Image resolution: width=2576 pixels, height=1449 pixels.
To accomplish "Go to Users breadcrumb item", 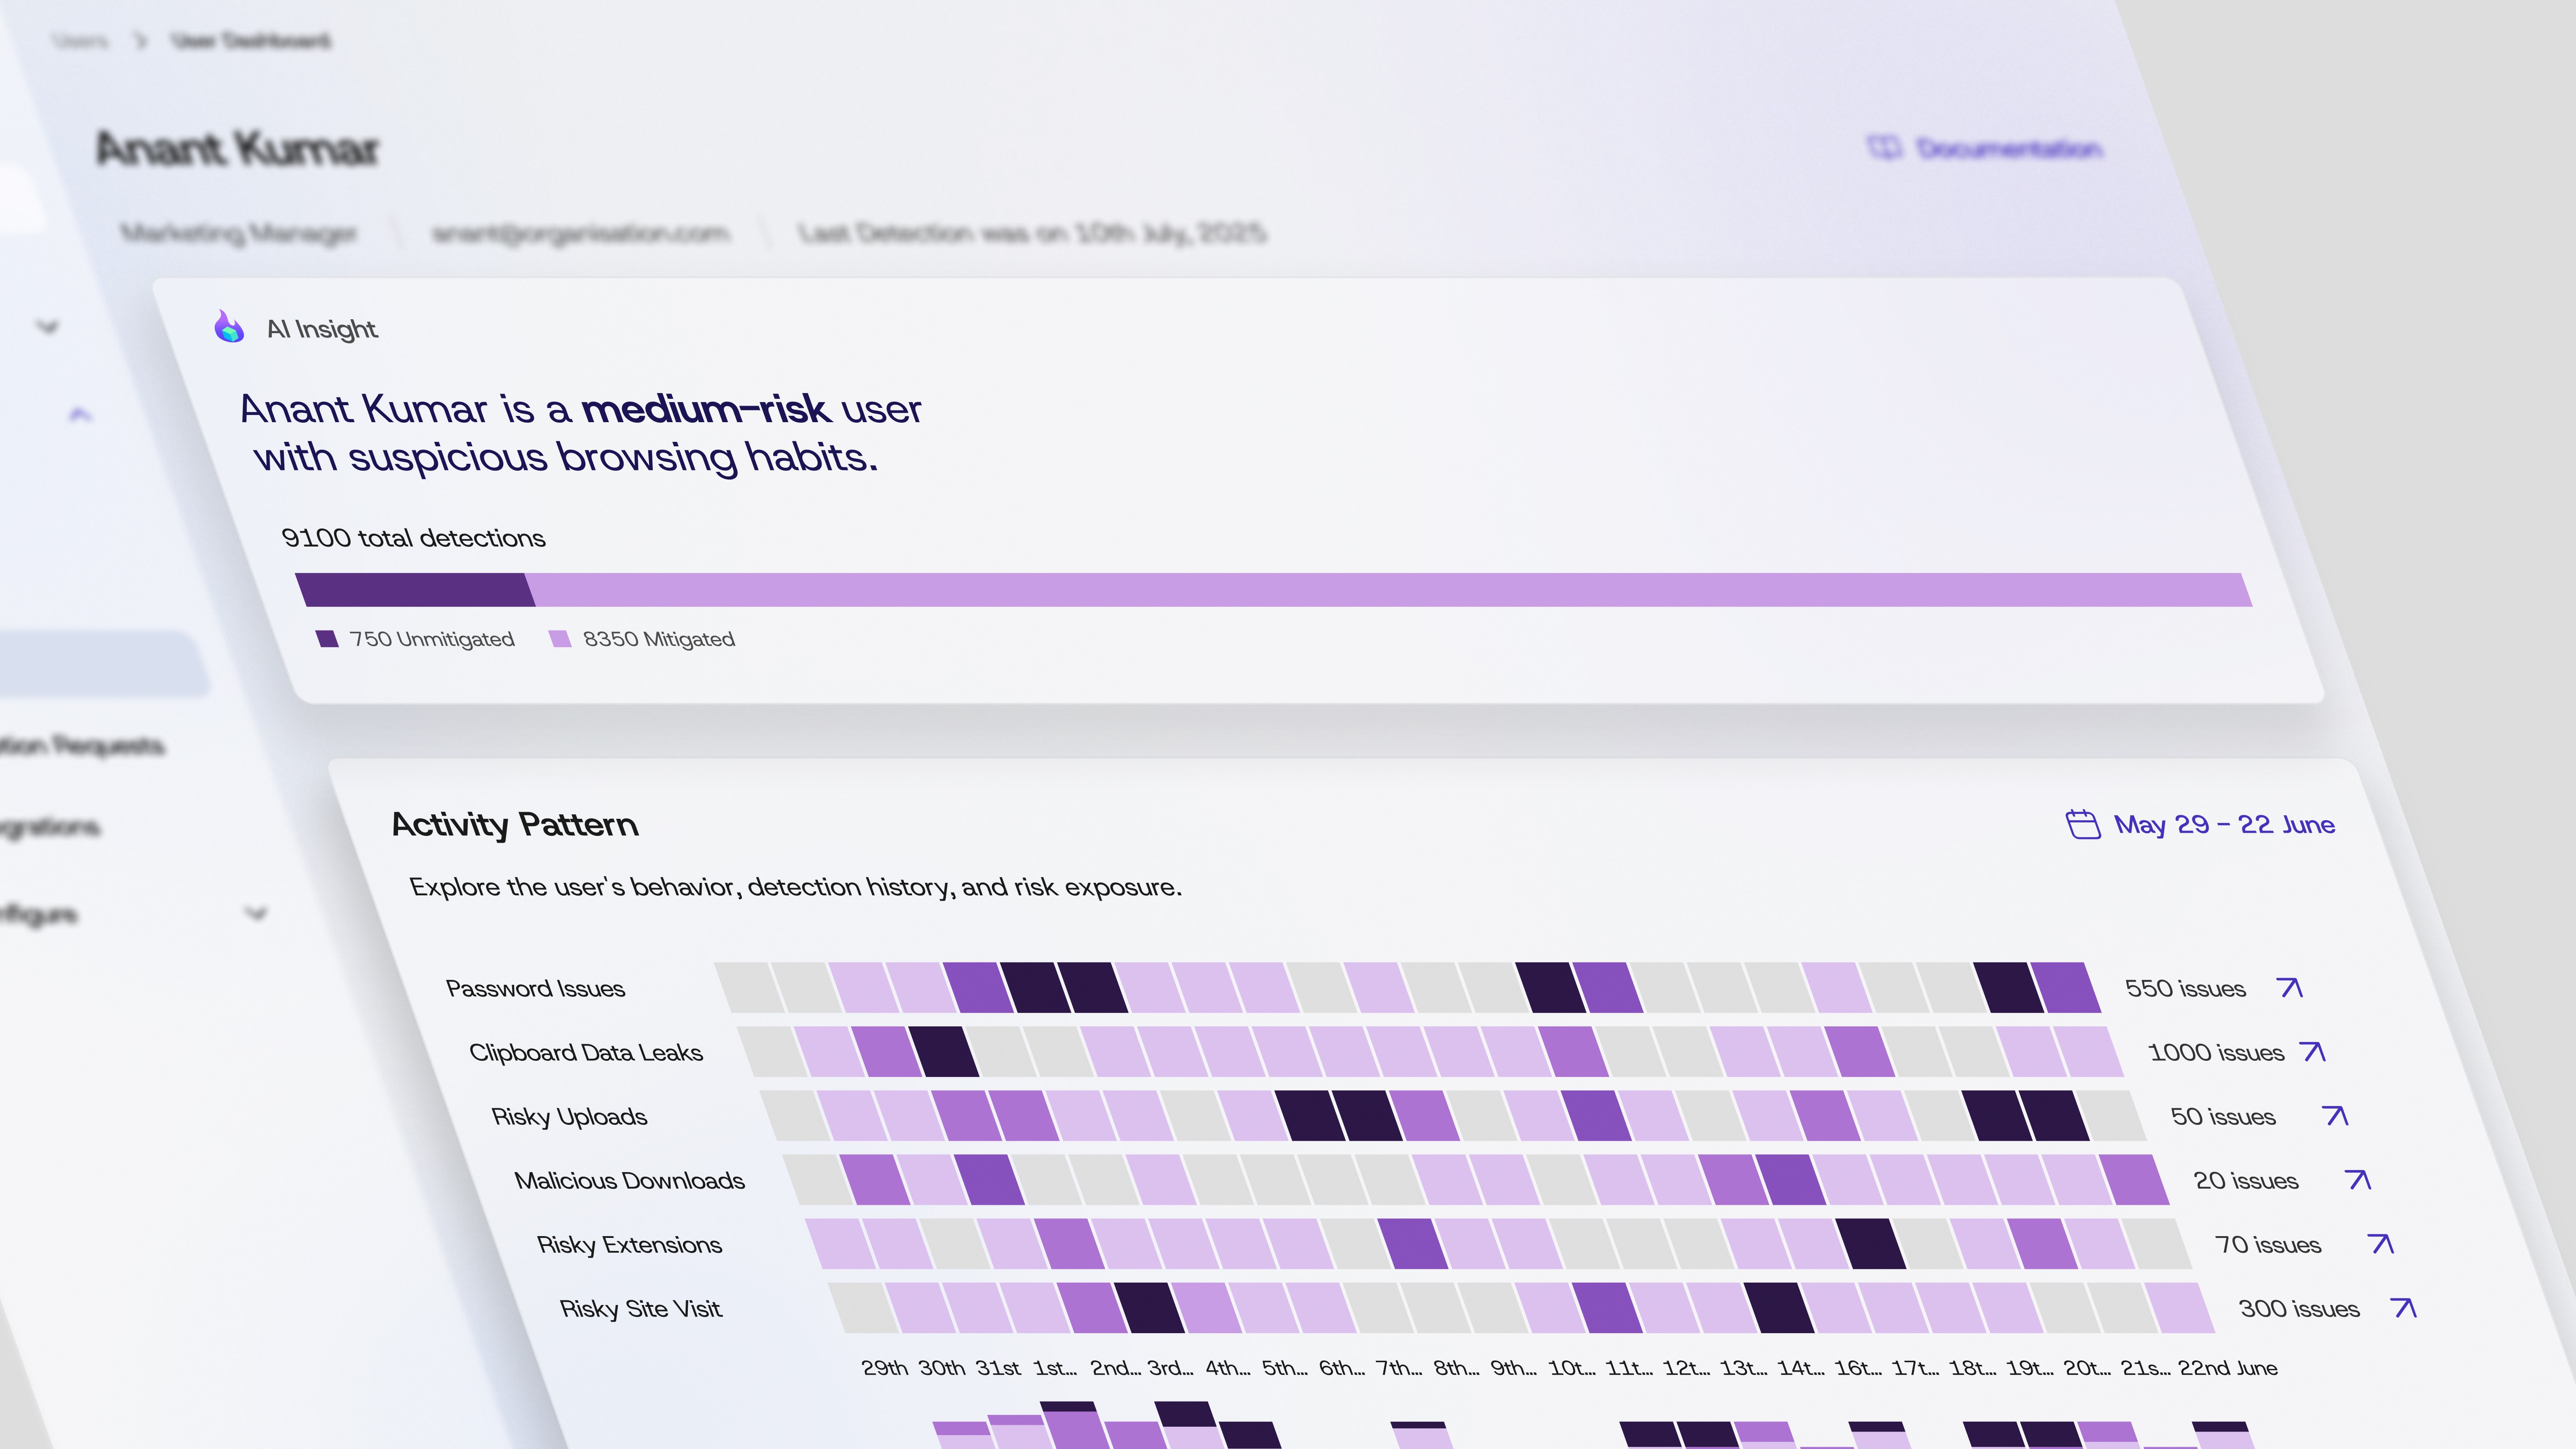I will 80,41.
